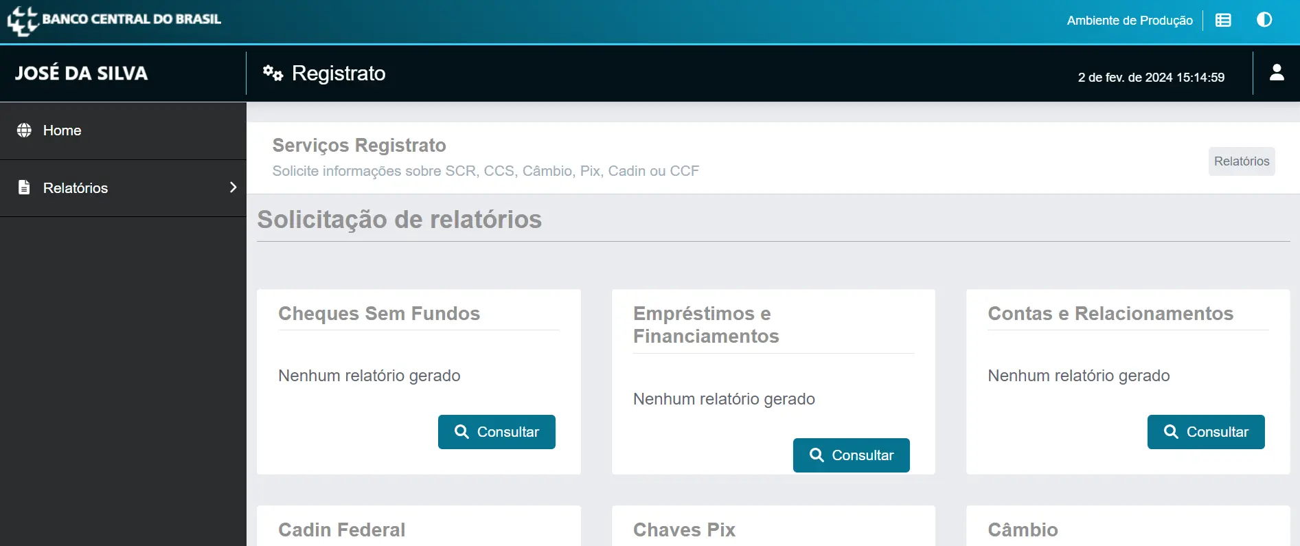The width and height of the screenshot is (1300, 546).
Task: Click the Registrato page title
Action: pos(339,73)
